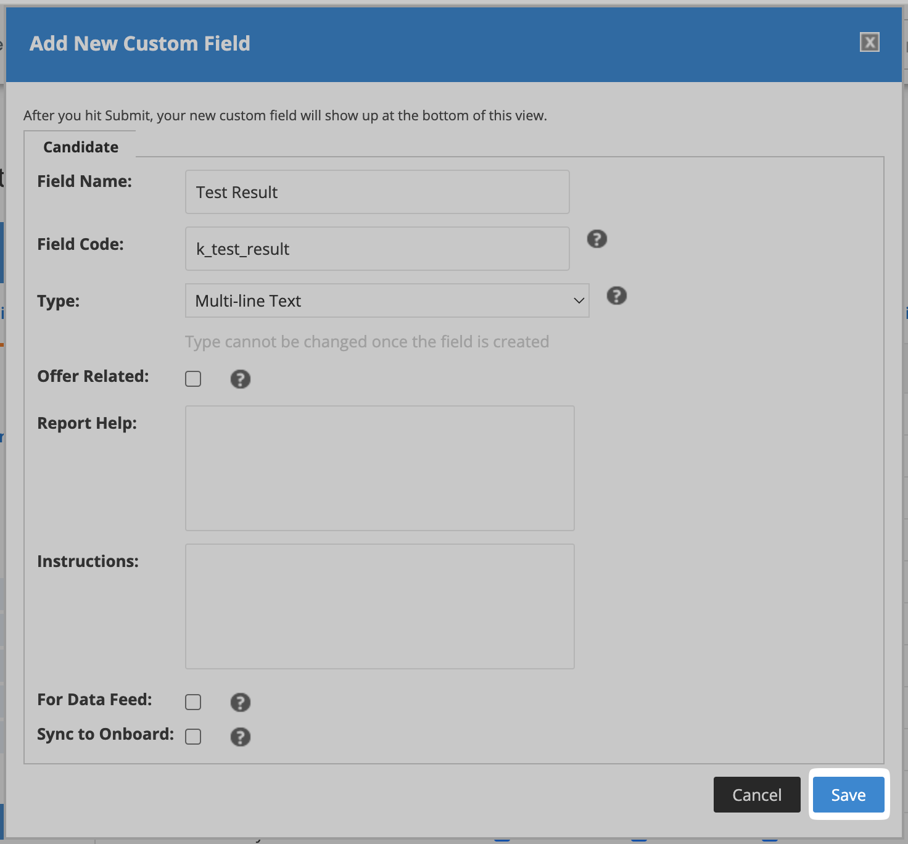908x844 pixels.
Task: Toggle the Sync to Onboard checkbox
Action: [x=193, y=737]
